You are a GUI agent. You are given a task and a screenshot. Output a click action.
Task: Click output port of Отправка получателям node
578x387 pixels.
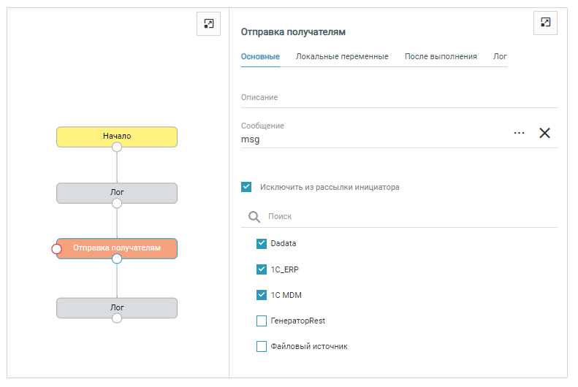coord(117,258)
